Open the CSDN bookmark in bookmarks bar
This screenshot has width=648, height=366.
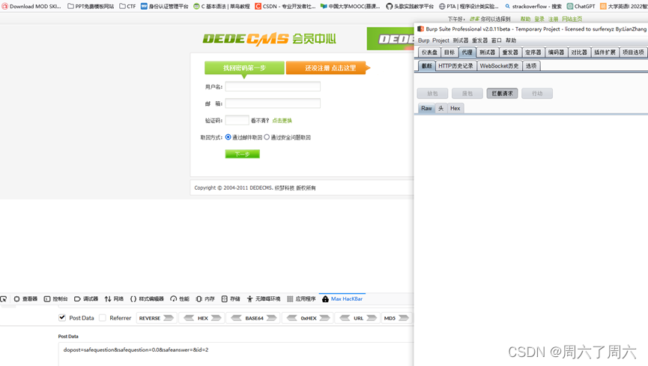pos(285,6)
